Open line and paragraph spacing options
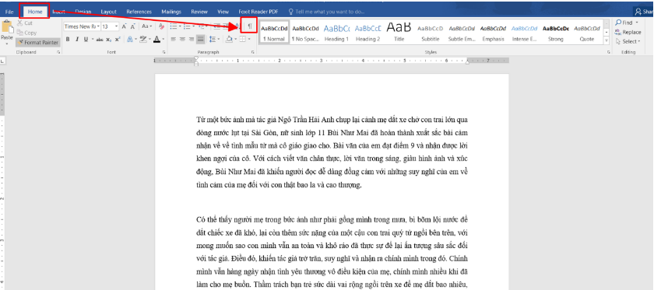This screenshot has width=654, height=290. click(214, 39)
